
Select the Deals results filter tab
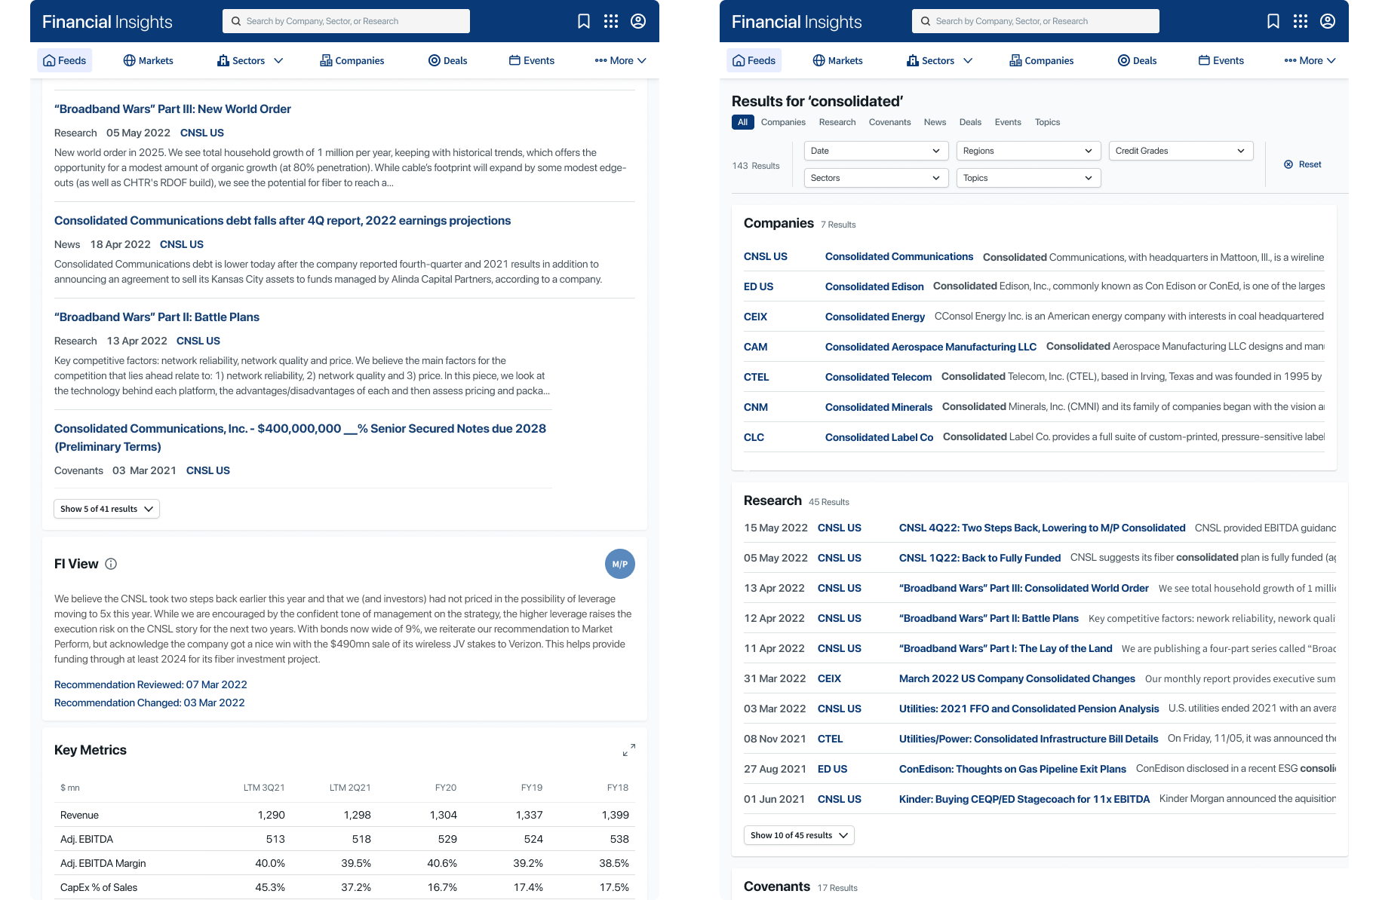(970, 122)
